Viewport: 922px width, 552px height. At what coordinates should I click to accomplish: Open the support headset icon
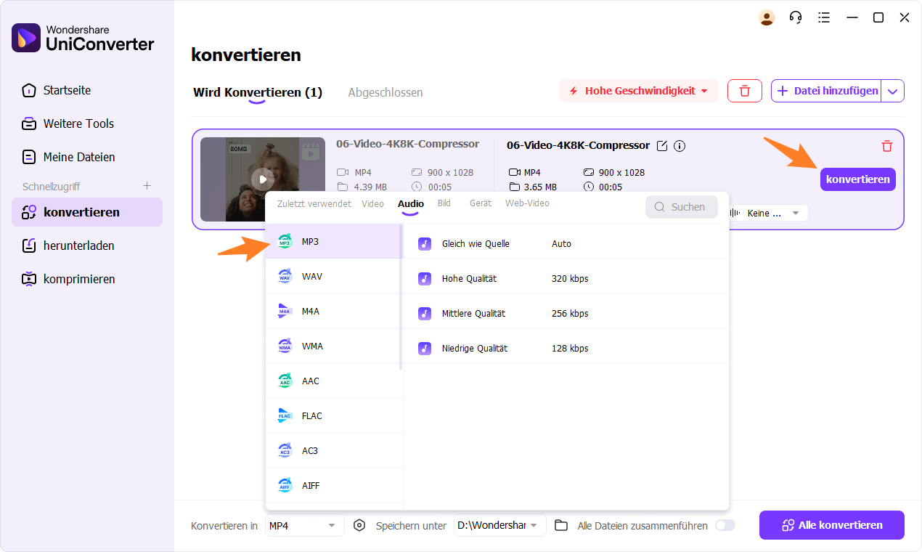coord(796,17)
